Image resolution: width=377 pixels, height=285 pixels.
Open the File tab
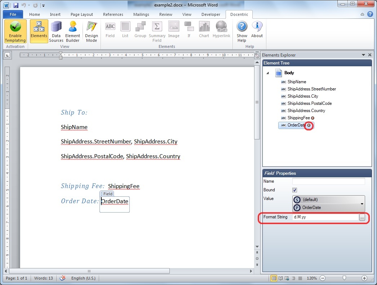click(x=13, y=14)
